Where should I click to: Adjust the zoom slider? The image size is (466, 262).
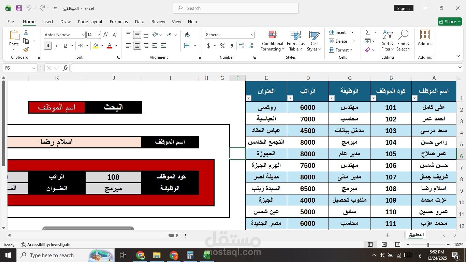click(427, 245)
